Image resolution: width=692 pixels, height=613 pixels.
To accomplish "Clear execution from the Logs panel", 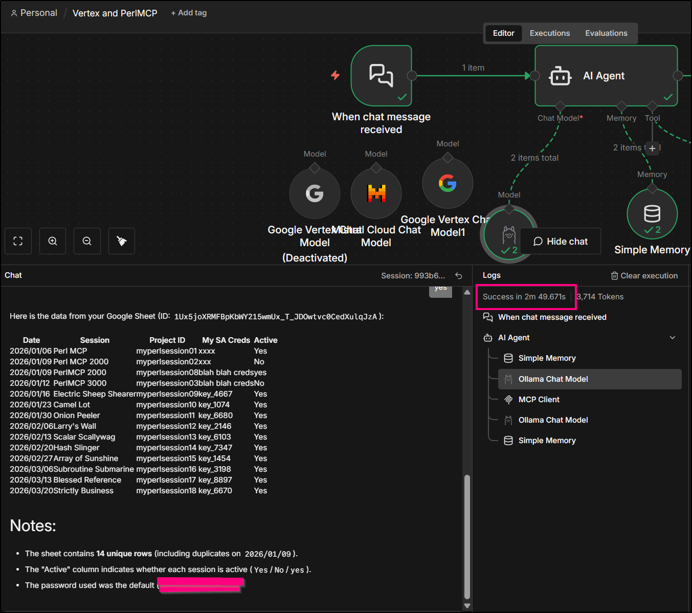I will (x=644, y=276).
